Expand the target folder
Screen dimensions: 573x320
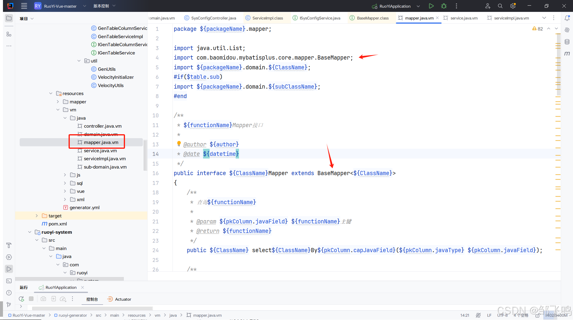(37, 216)
